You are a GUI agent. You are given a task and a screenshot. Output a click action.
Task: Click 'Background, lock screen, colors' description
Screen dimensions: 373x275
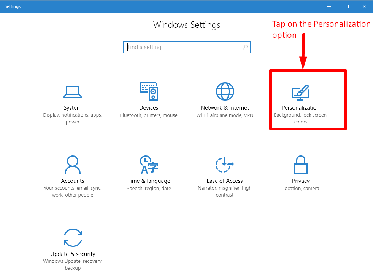coord(301,118)
